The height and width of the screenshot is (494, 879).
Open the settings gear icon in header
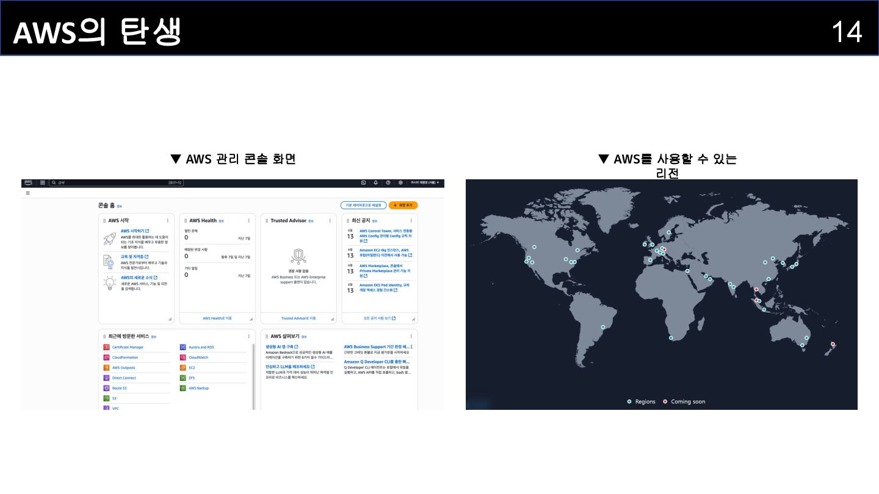400,182
